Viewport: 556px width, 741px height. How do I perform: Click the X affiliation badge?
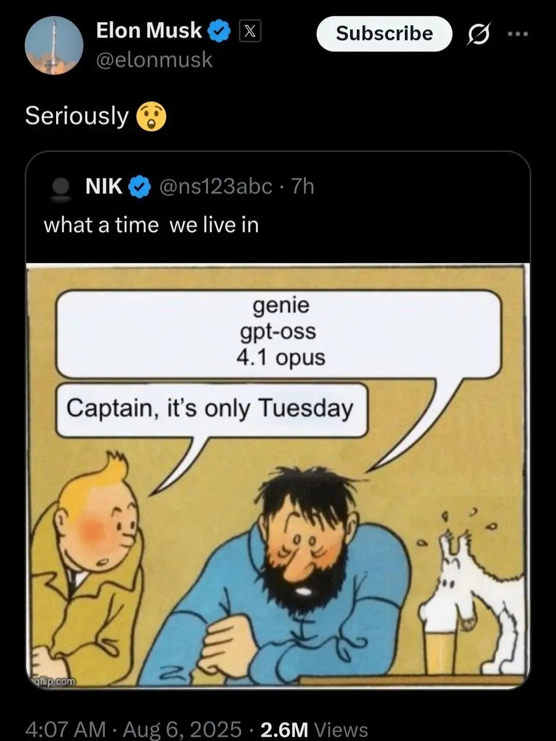coord(250,32)
